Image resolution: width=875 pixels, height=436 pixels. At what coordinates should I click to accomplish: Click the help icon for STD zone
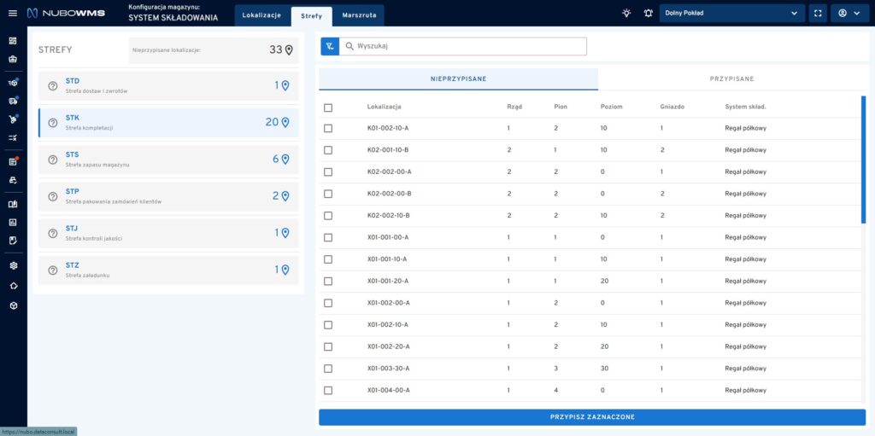(x=53, y=85)
